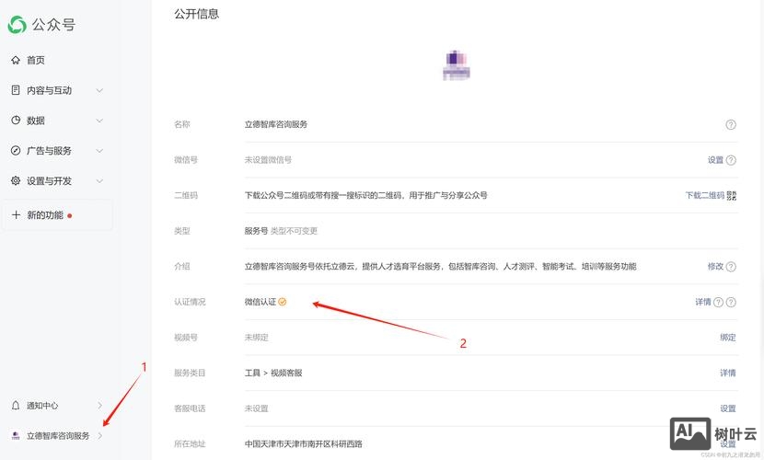Click the 微信认证 status text
The image size is (764, 460).
[x=260, y=302]
